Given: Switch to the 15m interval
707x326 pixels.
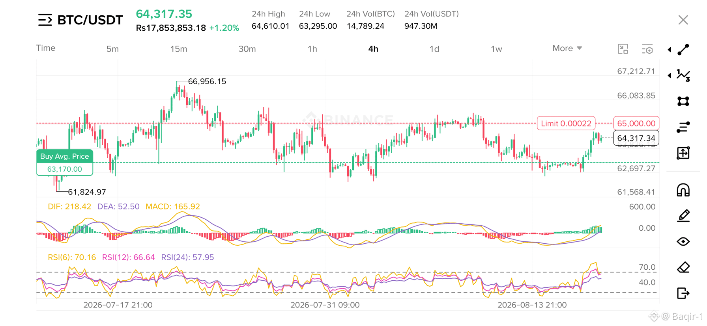Looking at the screenshot, I should click(x=179, y=49).
